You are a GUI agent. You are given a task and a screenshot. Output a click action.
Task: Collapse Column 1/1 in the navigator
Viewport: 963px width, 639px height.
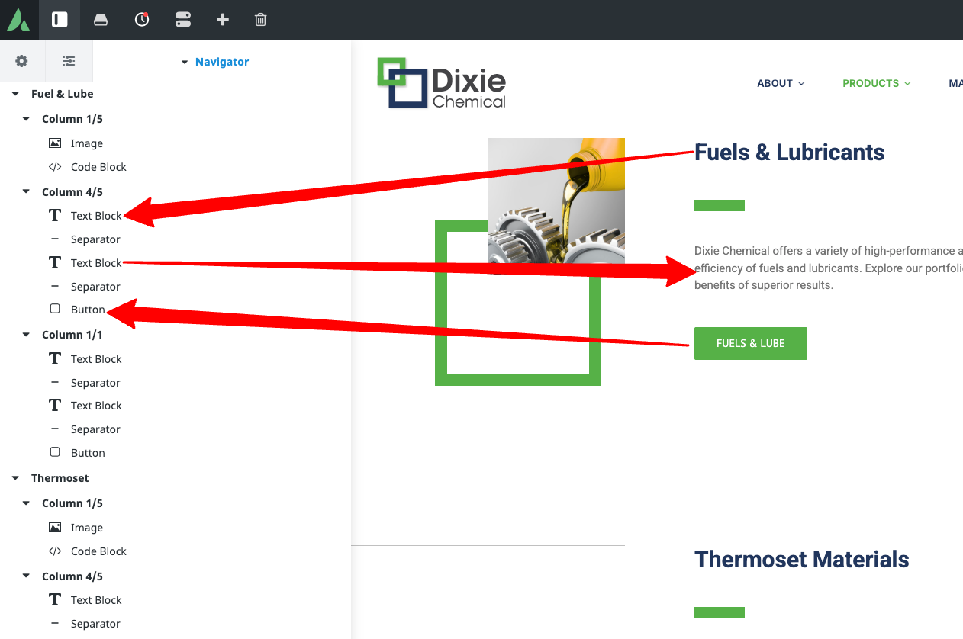26,335
